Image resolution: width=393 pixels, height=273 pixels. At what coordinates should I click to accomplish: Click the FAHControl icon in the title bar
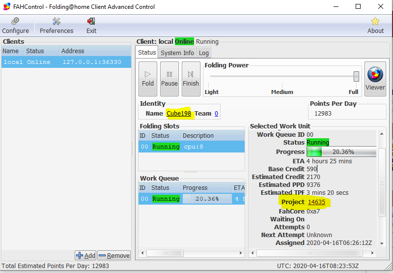tap(7, 6)
